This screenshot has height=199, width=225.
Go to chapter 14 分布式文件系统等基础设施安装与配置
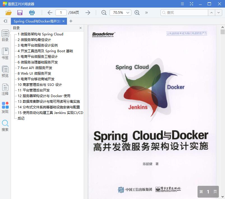pos(49,107)
